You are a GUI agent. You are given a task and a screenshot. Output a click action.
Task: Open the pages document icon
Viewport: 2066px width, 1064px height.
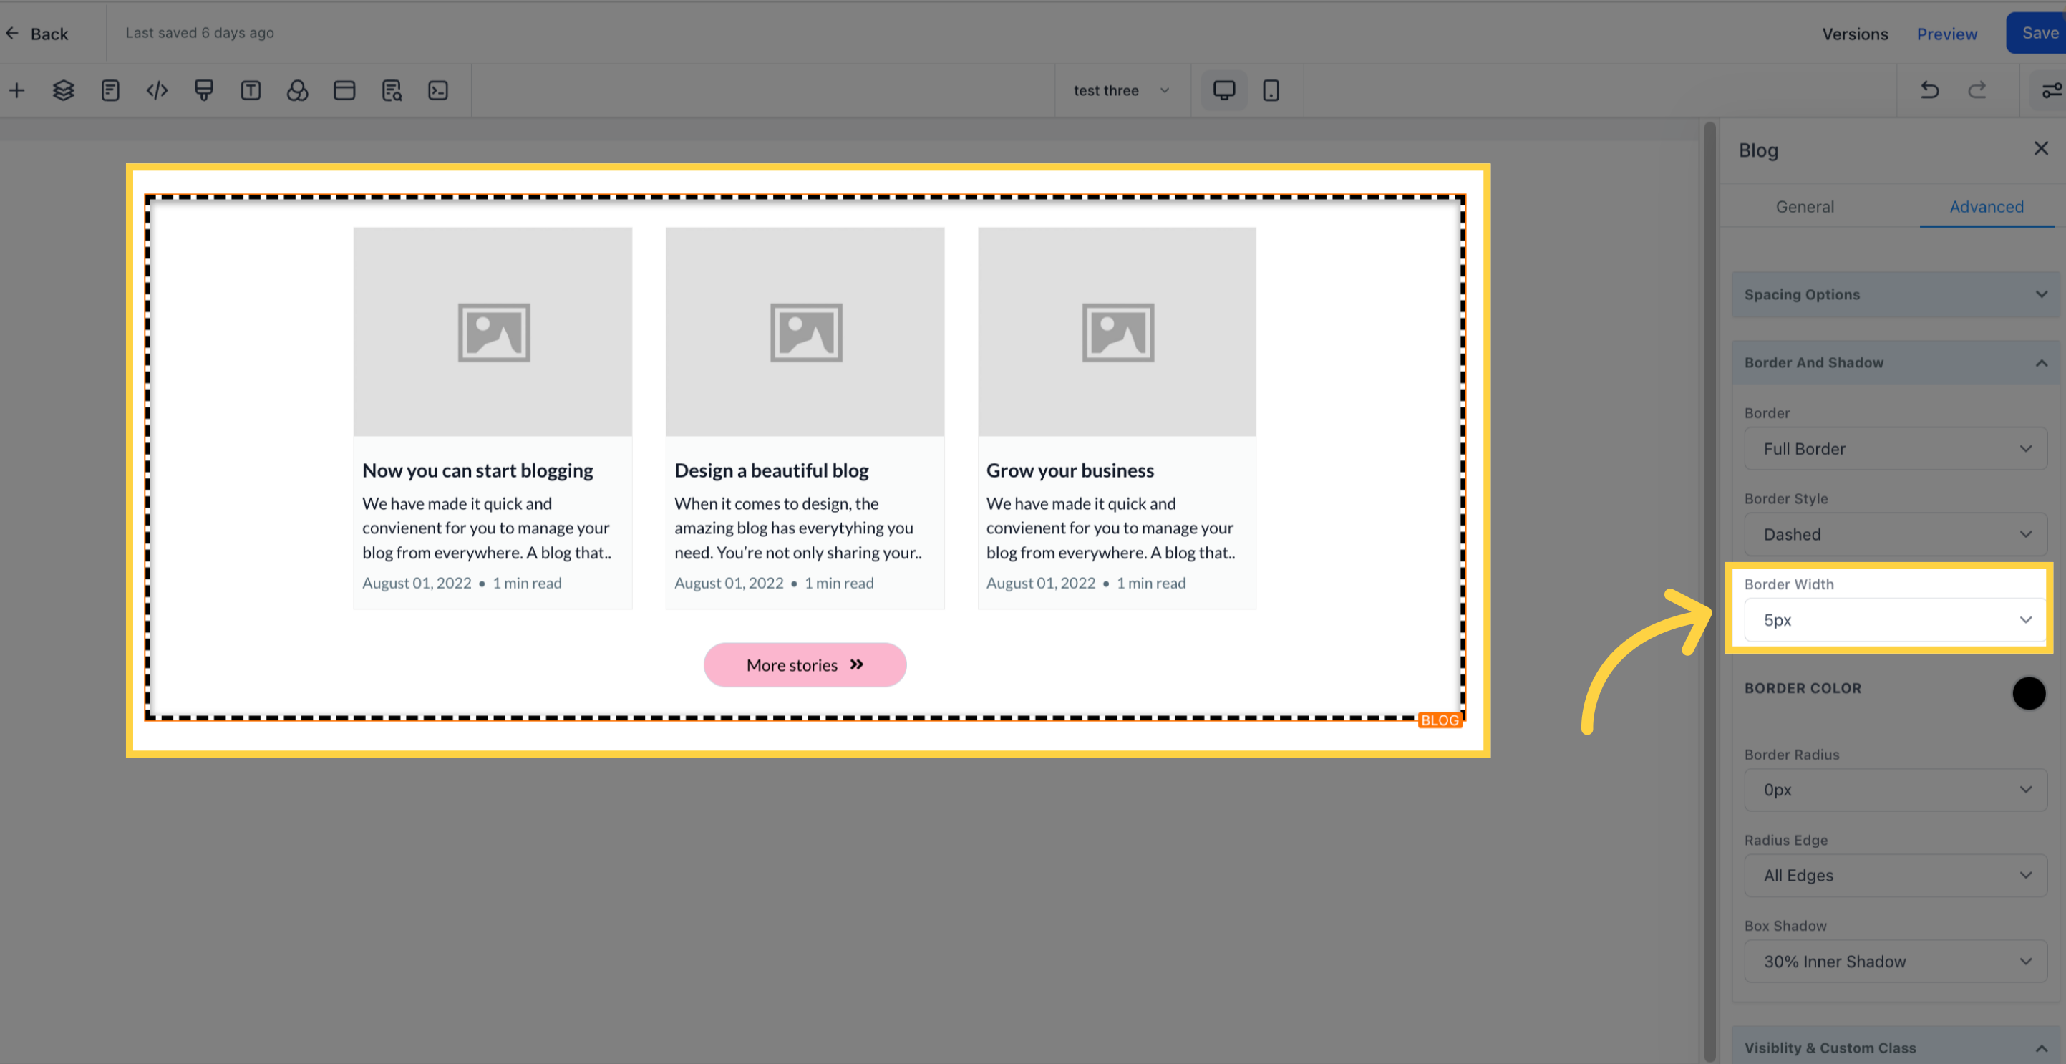(111, 91)
